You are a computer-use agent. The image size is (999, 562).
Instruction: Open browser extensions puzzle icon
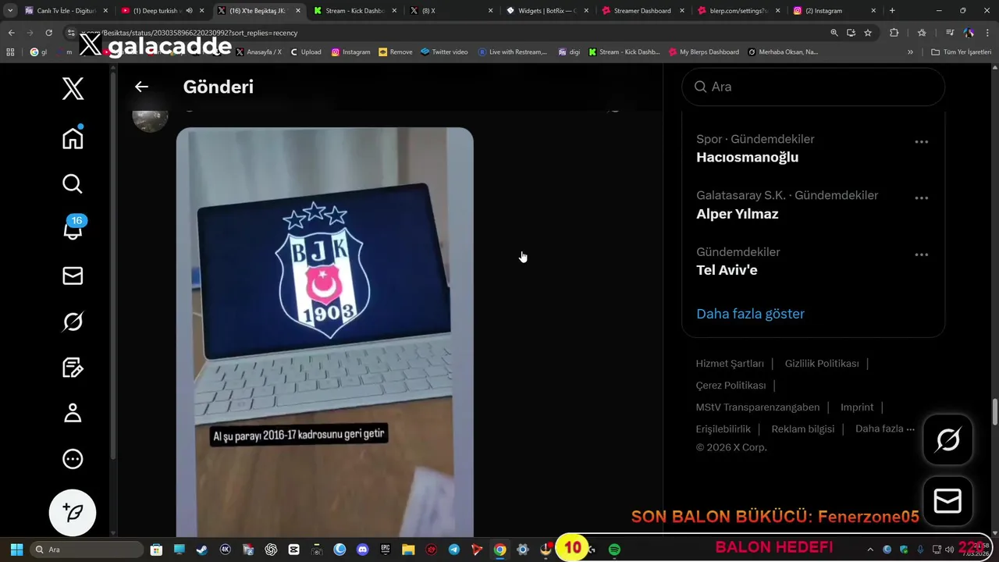894,33
